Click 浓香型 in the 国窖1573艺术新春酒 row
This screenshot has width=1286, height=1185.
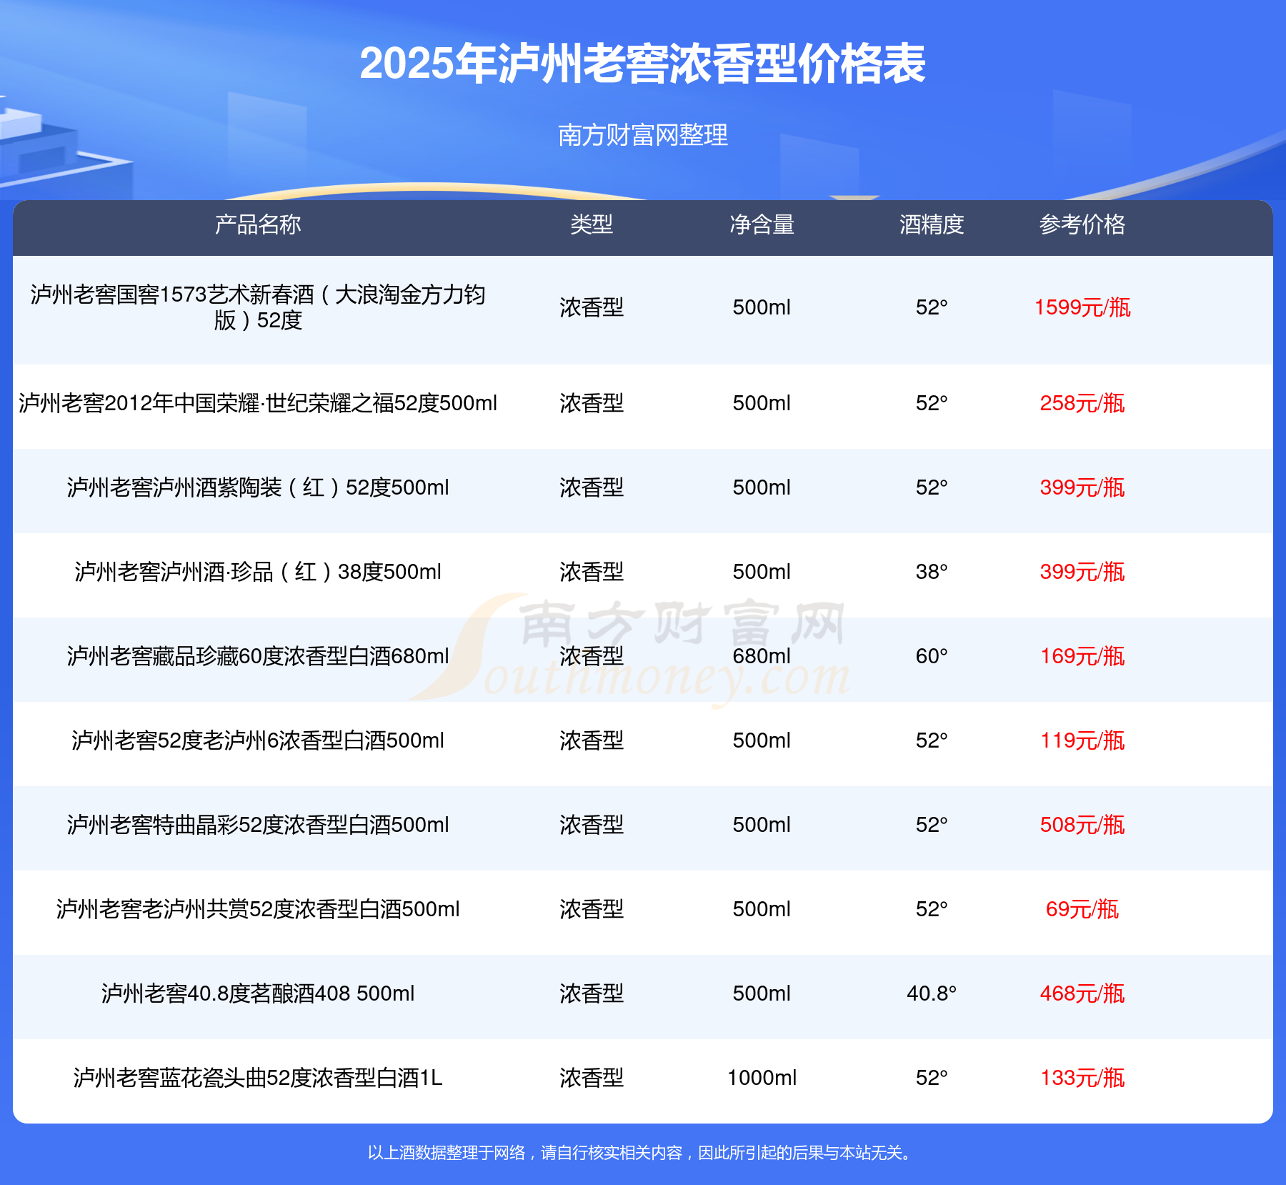592,307
